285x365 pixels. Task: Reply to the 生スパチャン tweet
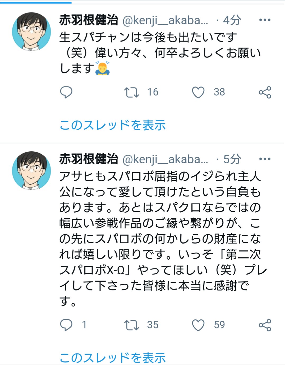click(66, 92)
